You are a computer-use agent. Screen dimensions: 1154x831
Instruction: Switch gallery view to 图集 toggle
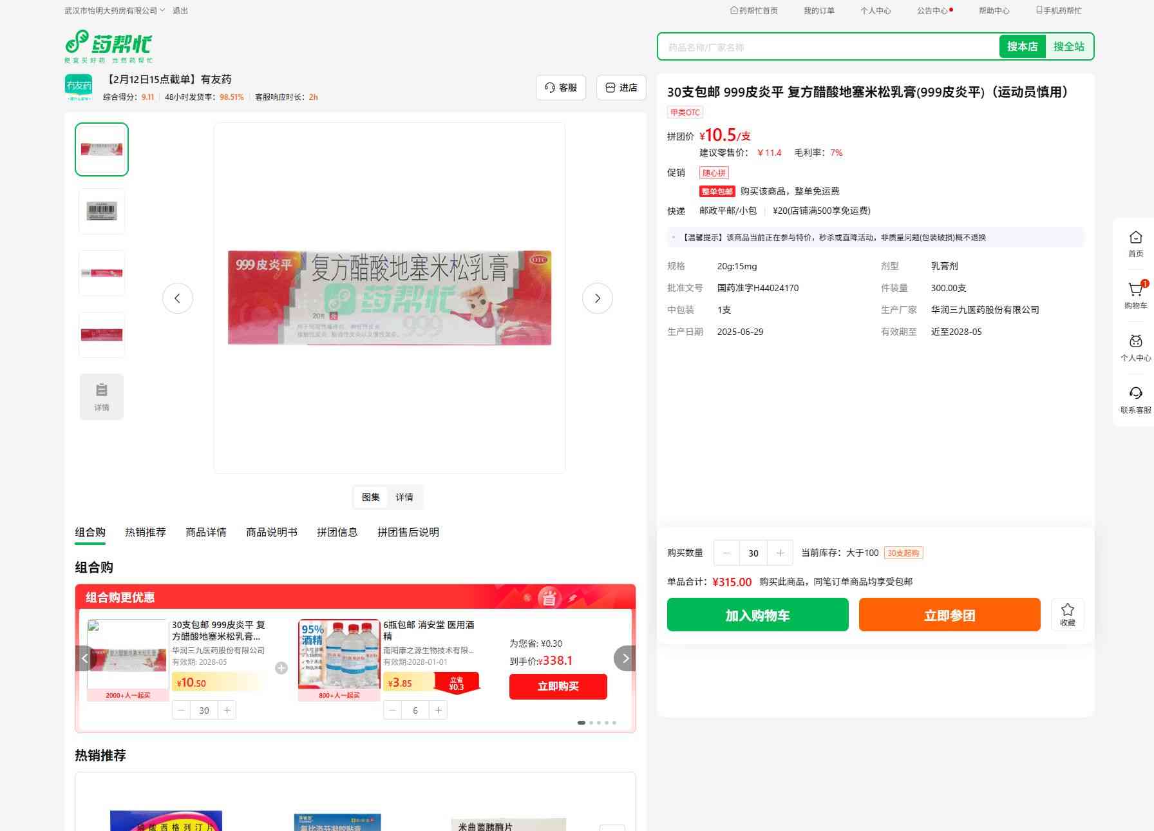(x=371, y=497)
